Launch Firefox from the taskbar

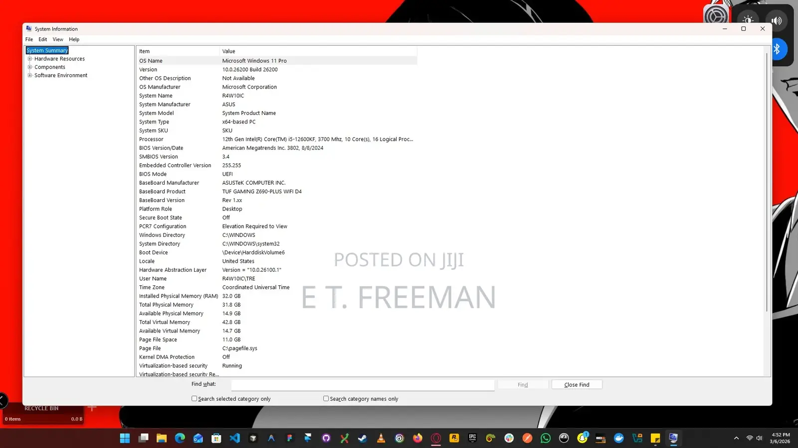tap(417, 438)
